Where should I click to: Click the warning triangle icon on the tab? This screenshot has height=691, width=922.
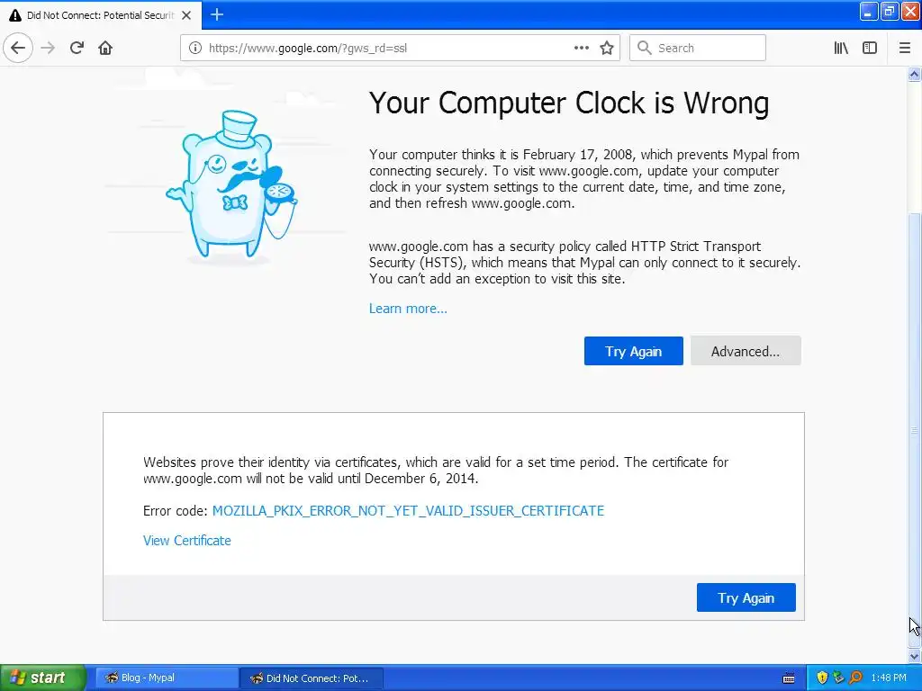point(15,15)
